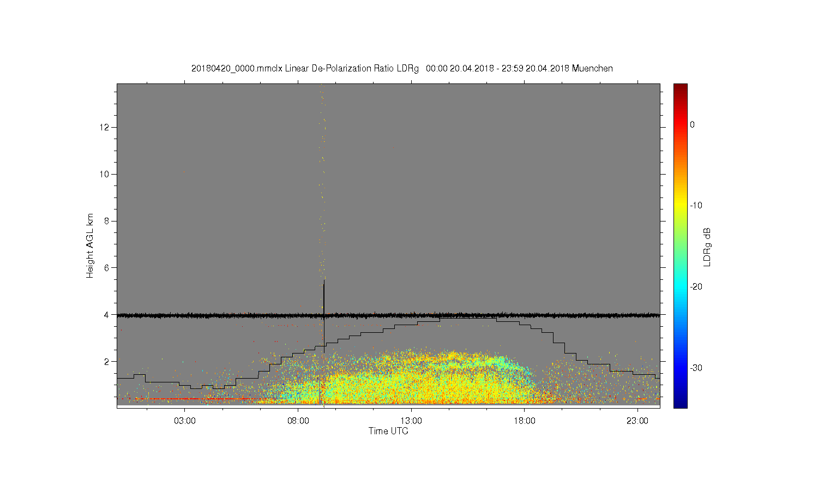818x491 pixels.
Task: Click the dark blue bottom of colorbar
Action: click(681, 404)
